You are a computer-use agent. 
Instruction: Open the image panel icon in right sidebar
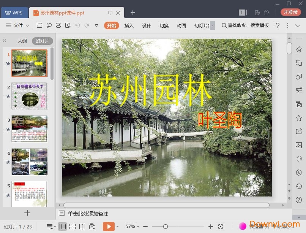tap(298, 145)
